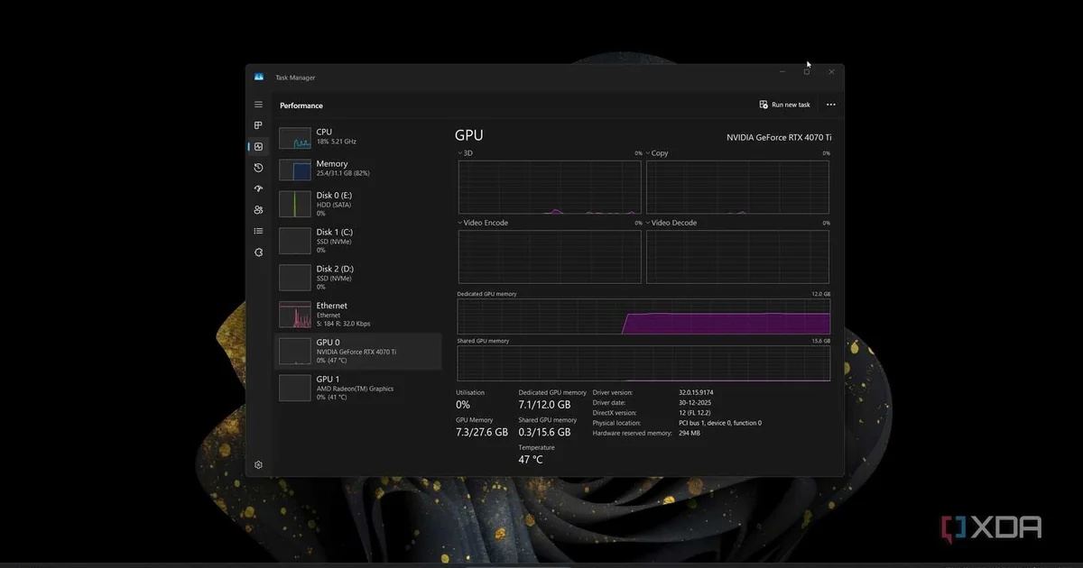The height and width of the screenshot is (568, 1083).
Task: Click the Shared GPU memory usage graph
Action: tap(643, 363)
